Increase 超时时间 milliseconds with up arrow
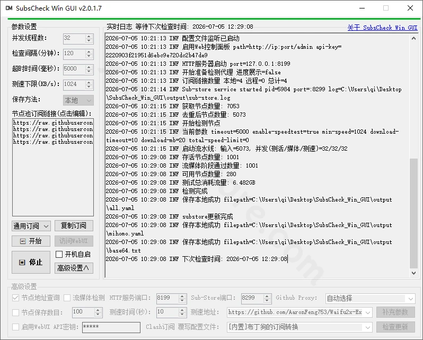The image size is (423, 340). 89,67
